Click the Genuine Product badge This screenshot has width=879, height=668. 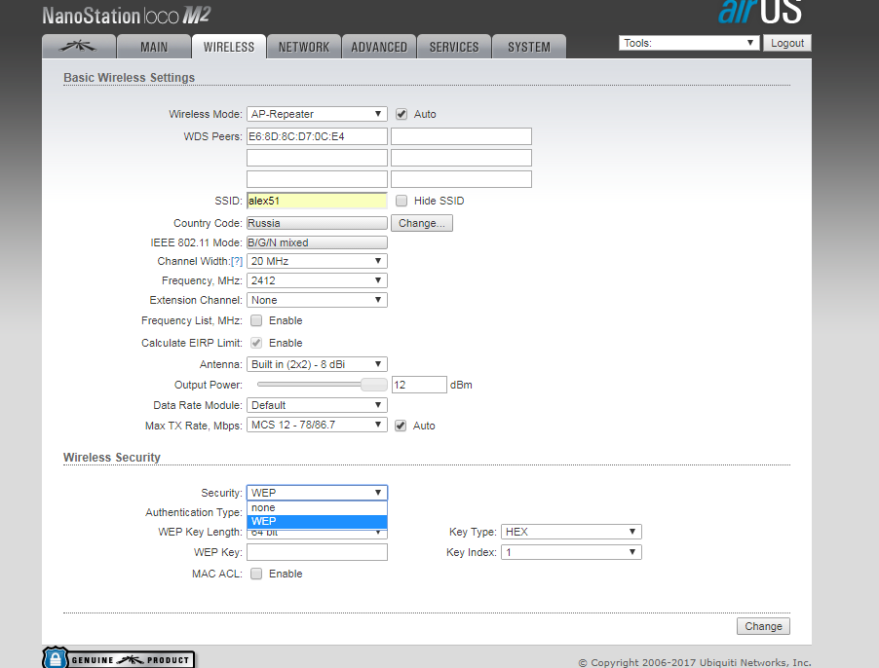(x=119, y=658)
